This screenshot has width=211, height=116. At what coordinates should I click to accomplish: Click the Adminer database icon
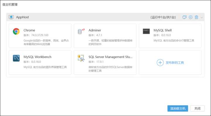click(81, 31)
